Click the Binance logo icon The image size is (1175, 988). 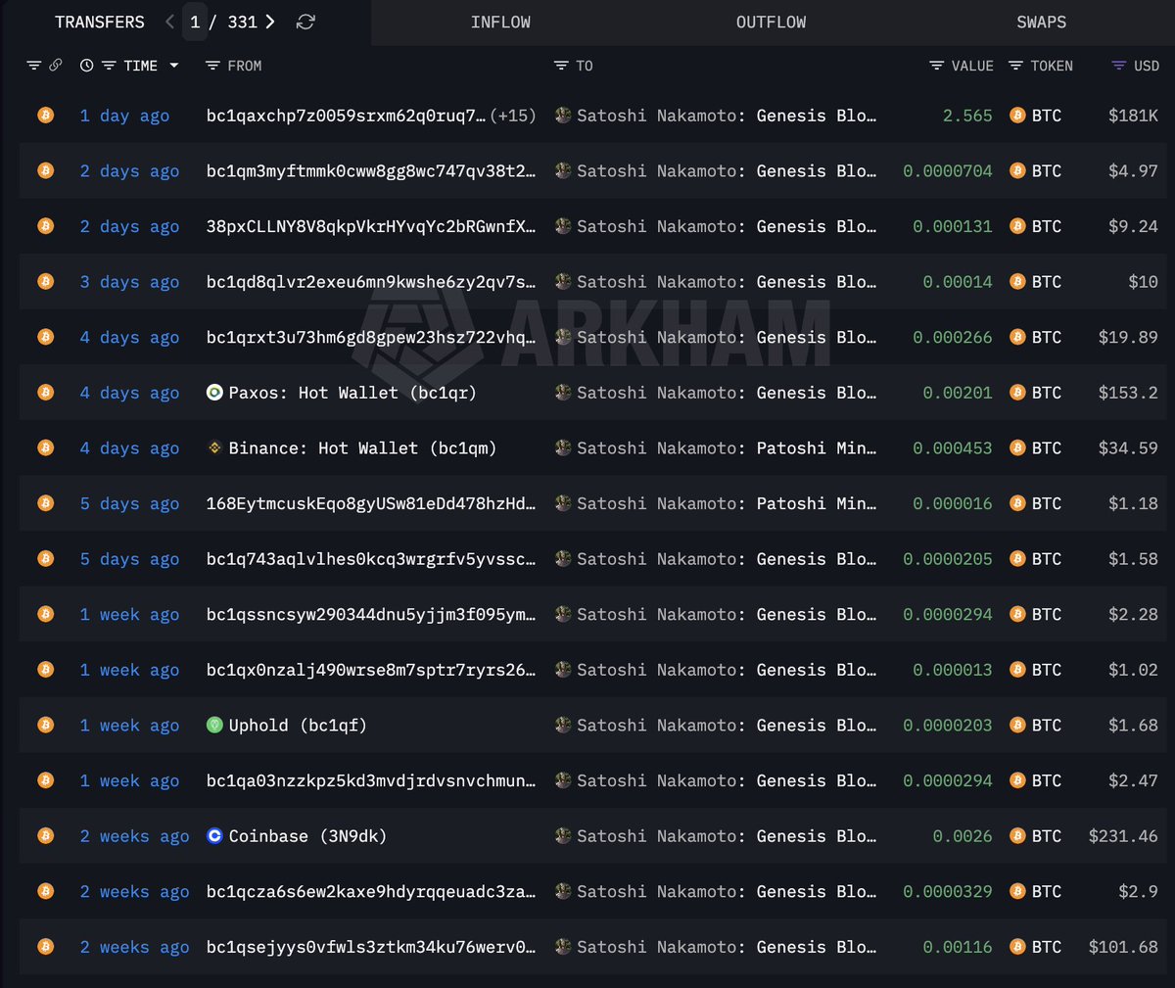(x=214, y=448)
